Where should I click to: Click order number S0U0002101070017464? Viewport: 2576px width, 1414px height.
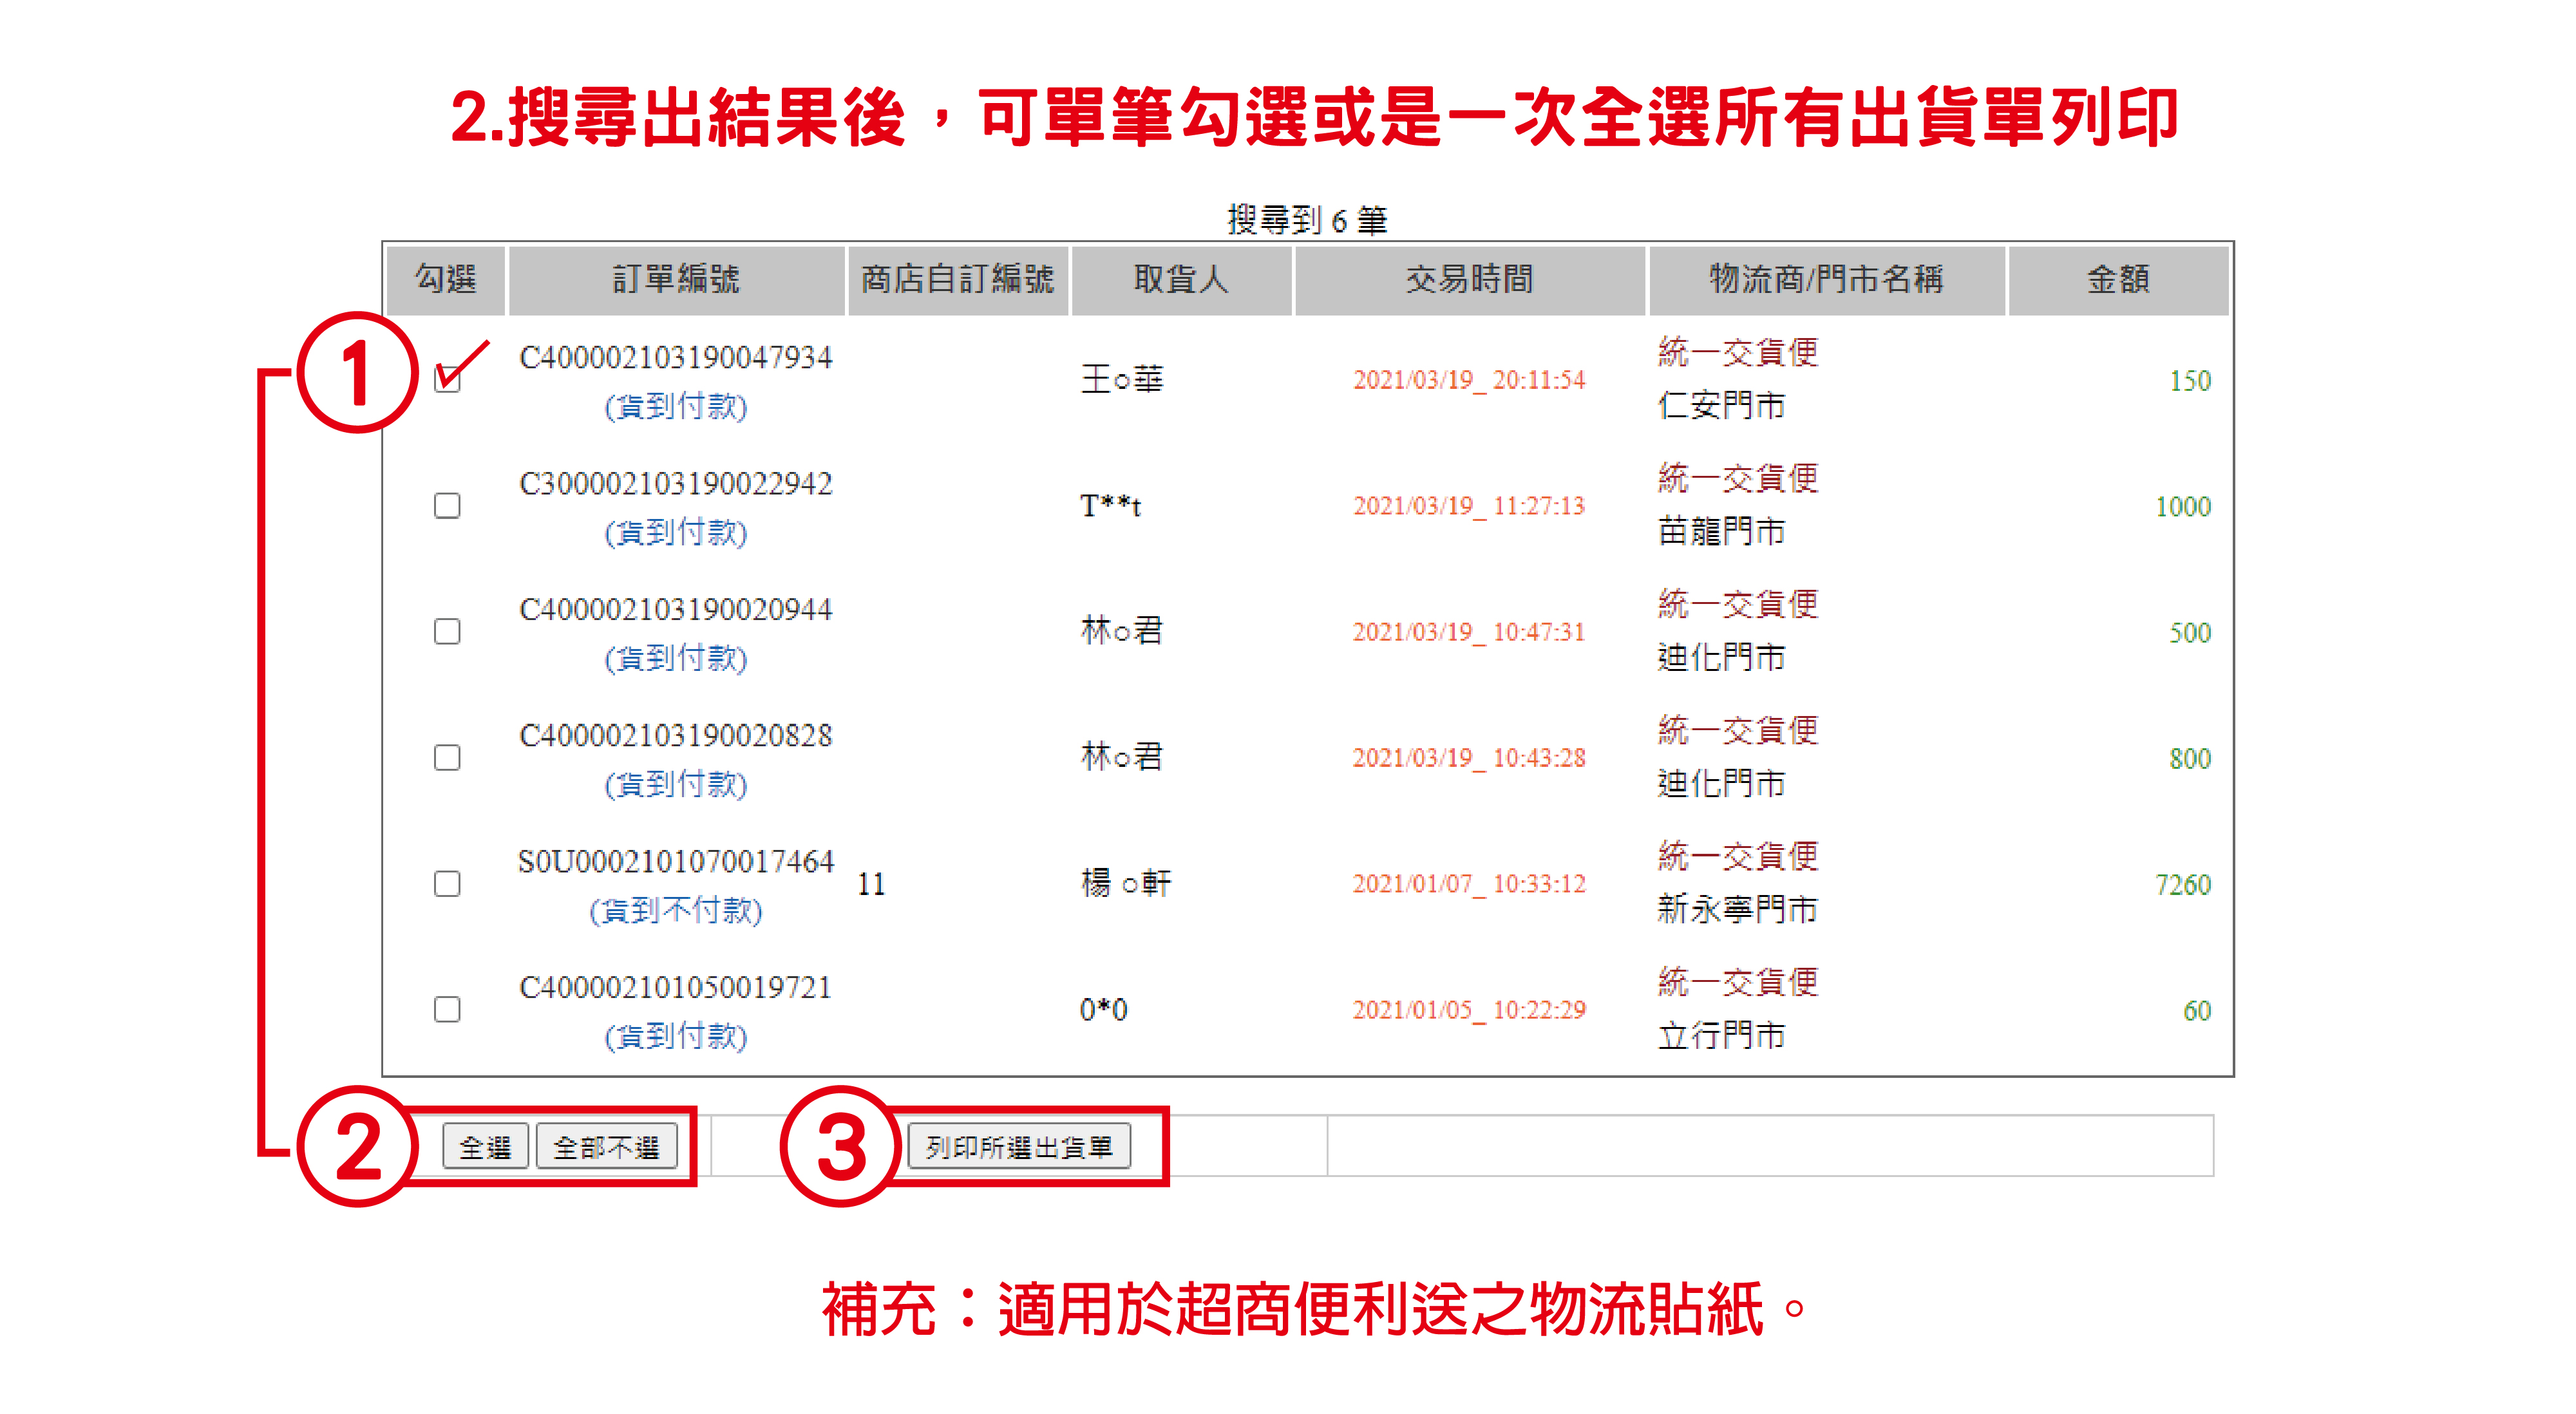pyautogui.click(x=676, y=861)
